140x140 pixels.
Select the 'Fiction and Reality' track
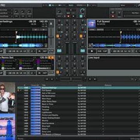tap(79, 115)
